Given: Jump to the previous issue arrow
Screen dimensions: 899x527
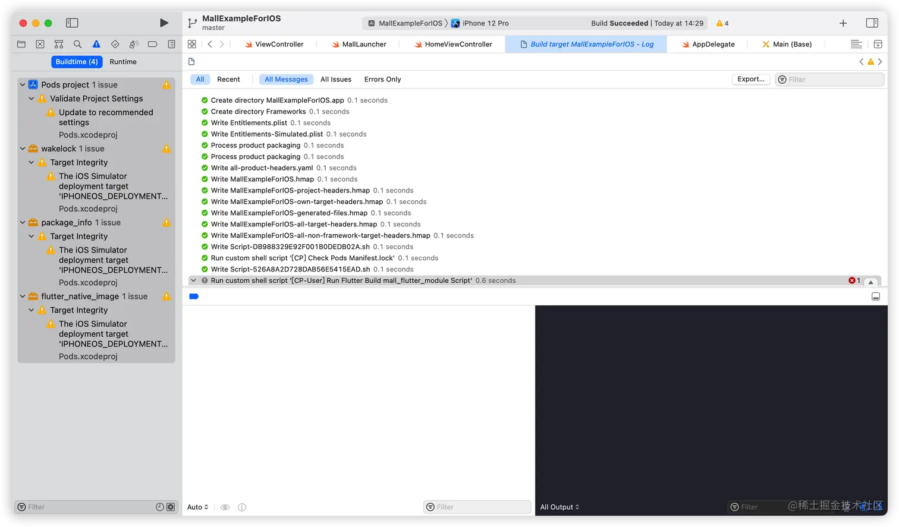Looking at the screenshot, I should tap(862, 62).
